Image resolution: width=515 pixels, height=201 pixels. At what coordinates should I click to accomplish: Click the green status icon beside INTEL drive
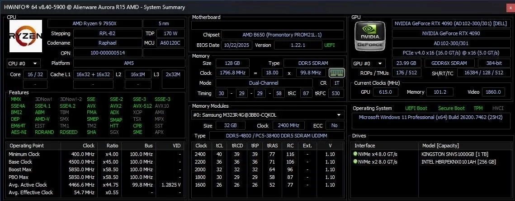[x=355, y=162]
